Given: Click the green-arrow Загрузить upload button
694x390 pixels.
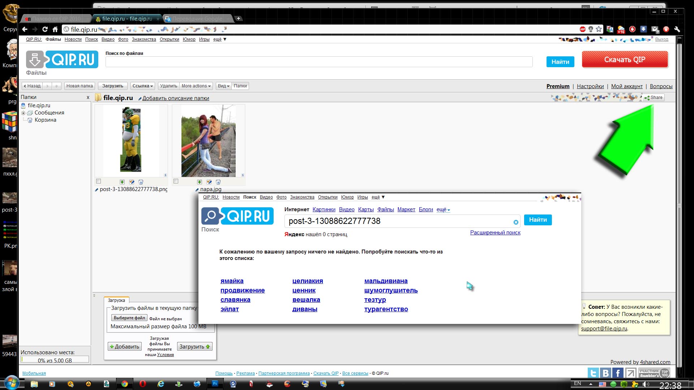Looking at the screenshot, I should (x=194, y=347).
